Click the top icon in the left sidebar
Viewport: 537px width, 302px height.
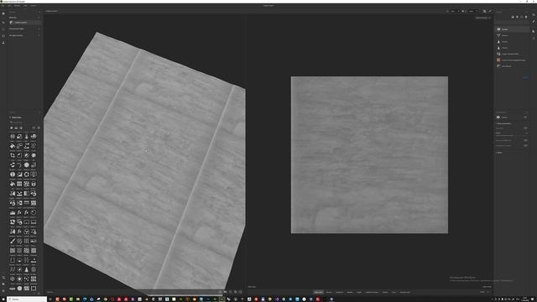[x=3, y=13]
